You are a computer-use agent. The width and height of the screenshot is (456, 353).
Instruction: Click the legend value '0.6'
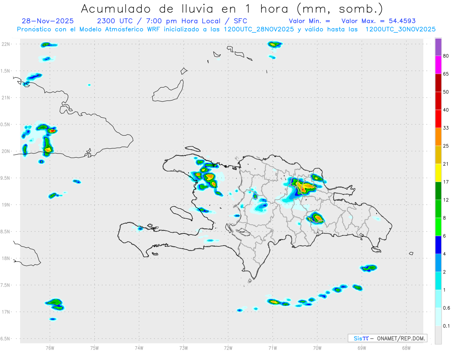(446, 308)
